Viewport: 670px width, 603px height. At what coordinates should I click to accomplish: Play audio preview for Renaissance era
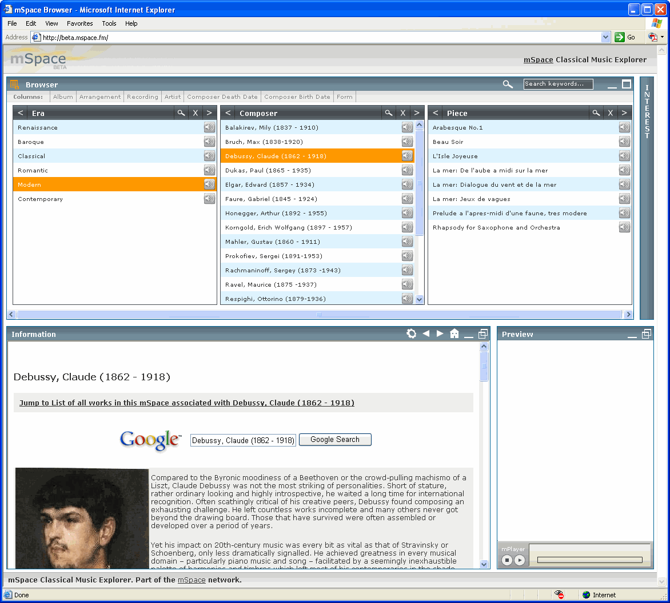pyautogui.click(x=209, y=127)
